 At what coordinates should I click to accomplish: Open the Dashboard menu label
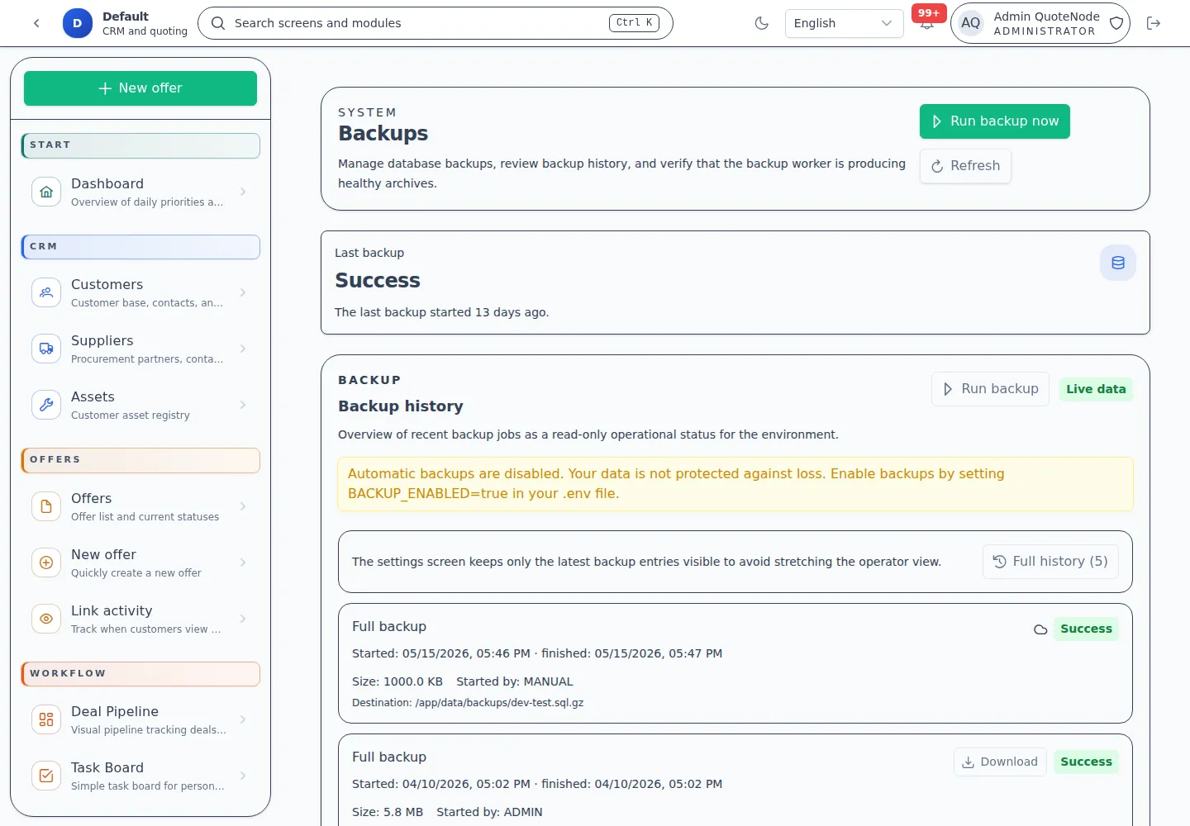(107, 183)
